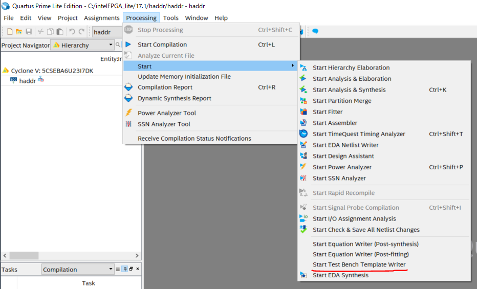Click the Undo toolbar icon
477x289 pixels.
(72, 32)
